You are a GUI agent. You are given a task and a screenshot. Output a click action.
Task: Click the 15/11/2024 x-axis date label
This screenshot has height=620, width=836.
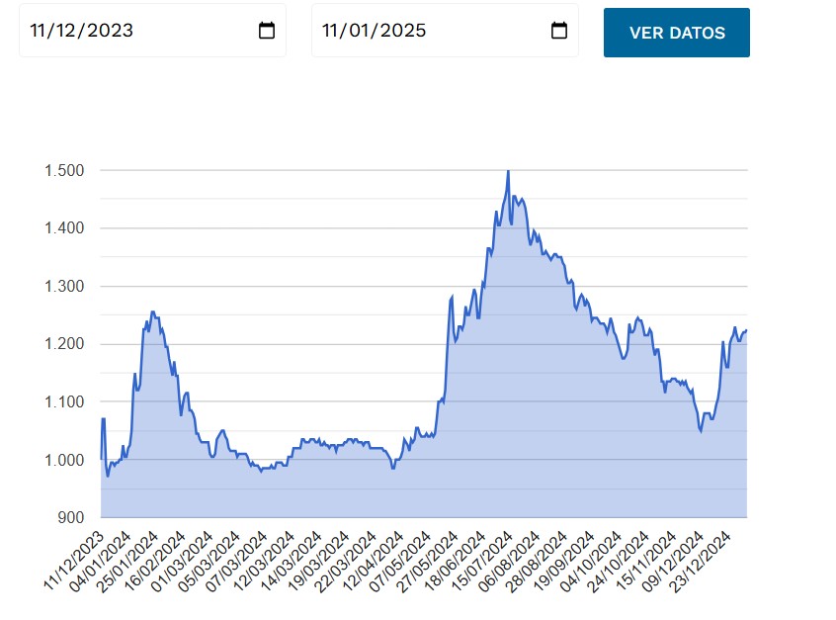tap(645, 561)
